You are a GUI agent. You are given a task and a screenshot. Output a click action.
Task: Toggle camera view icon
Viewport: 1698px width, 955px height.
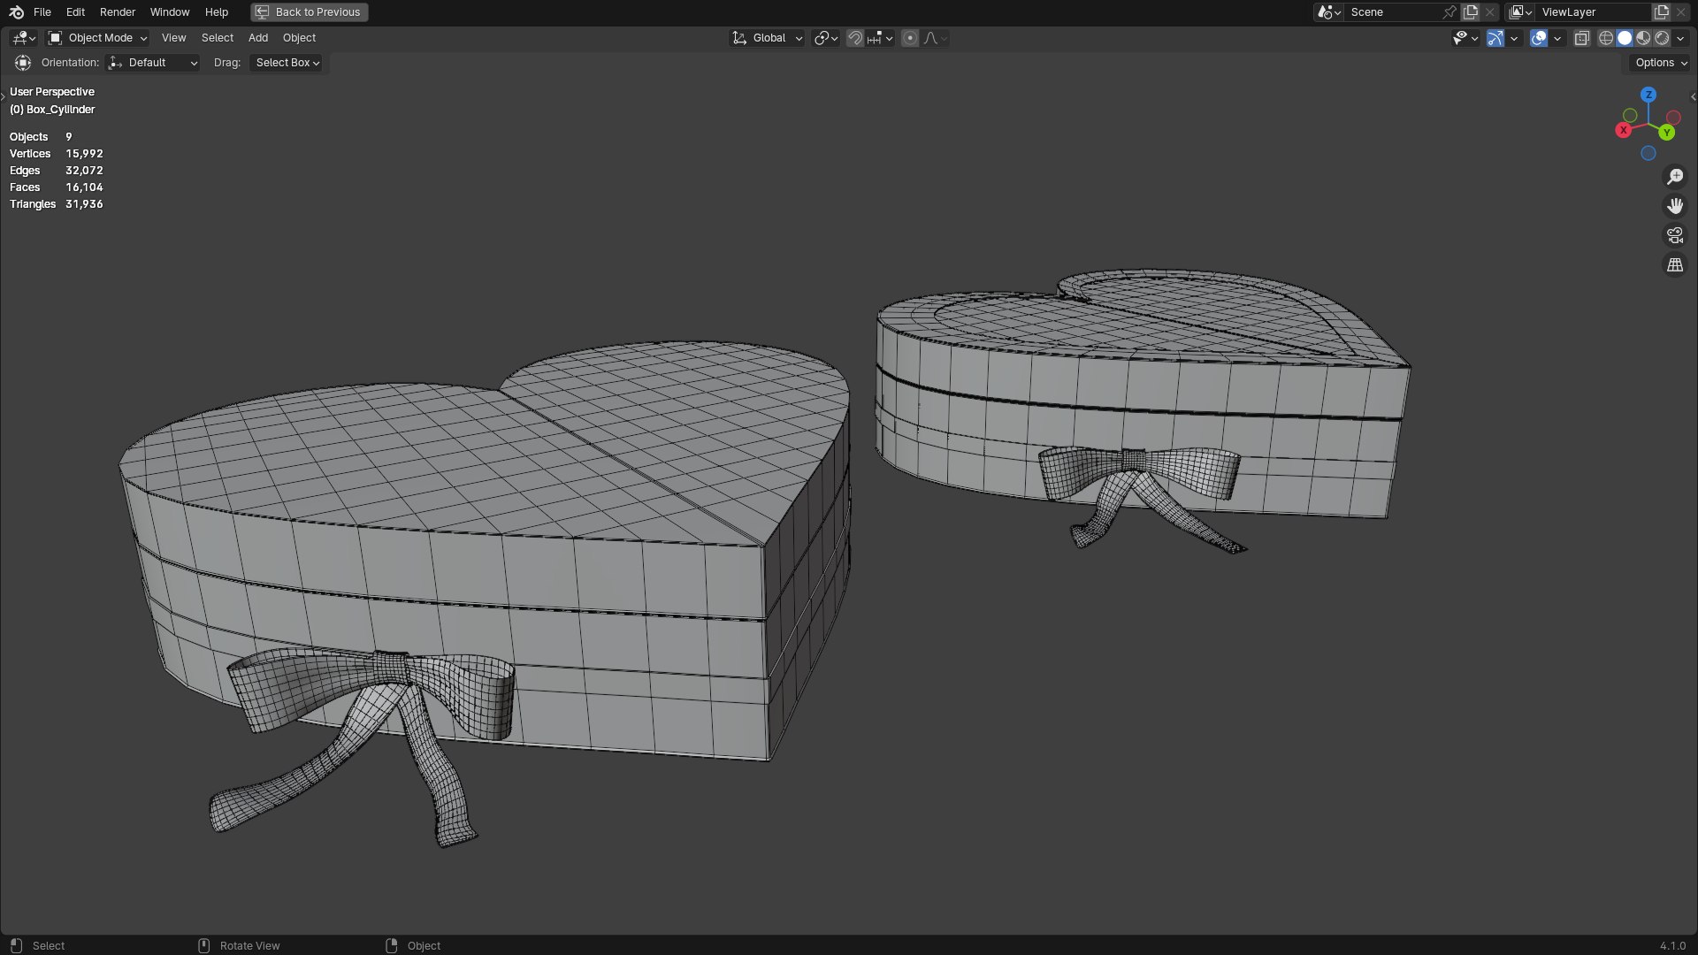[x=1675, y=235]
